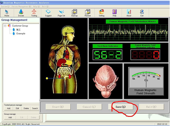Select the Customer Group tree item

tap(20, 26)
